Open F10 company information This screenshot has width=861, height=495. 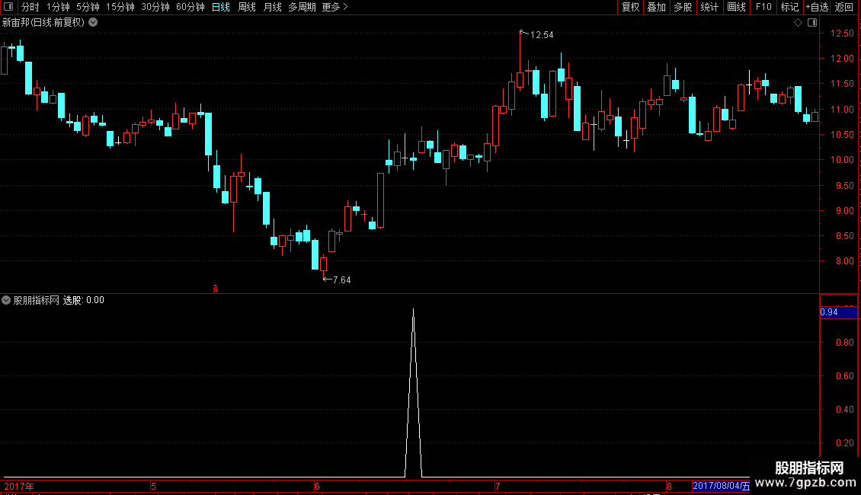click(763, 7)
